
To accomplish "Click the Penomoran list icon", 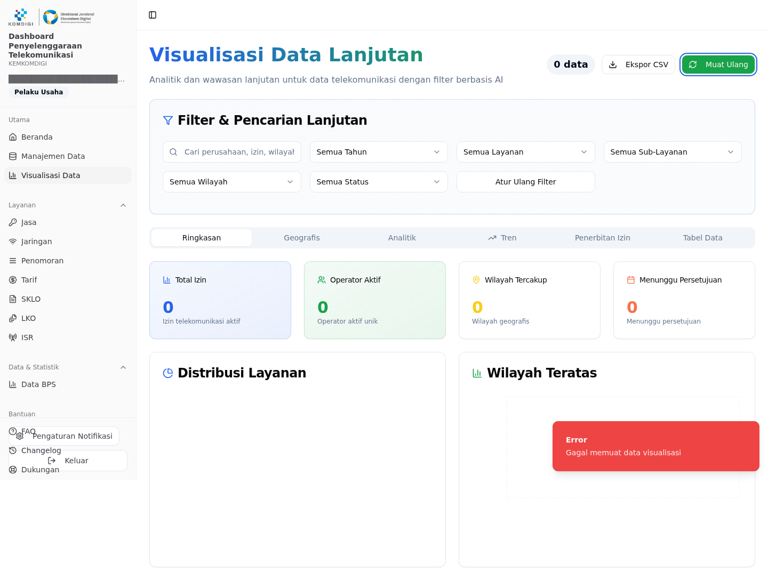I will (13, 261).
